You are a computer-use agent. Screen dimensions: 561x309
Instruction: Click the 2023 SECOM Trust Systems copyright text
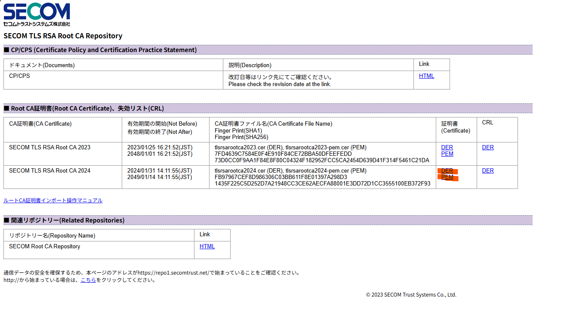click(411, 295)
